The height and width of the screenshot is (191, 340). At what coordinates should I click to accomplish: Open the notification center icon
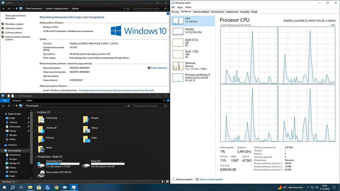coord(335,187)
